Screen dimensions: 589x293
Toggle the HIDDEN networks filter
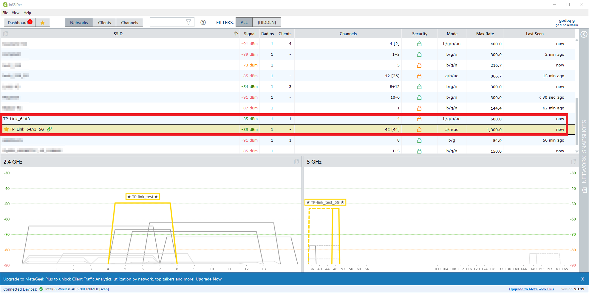point(267,22)
